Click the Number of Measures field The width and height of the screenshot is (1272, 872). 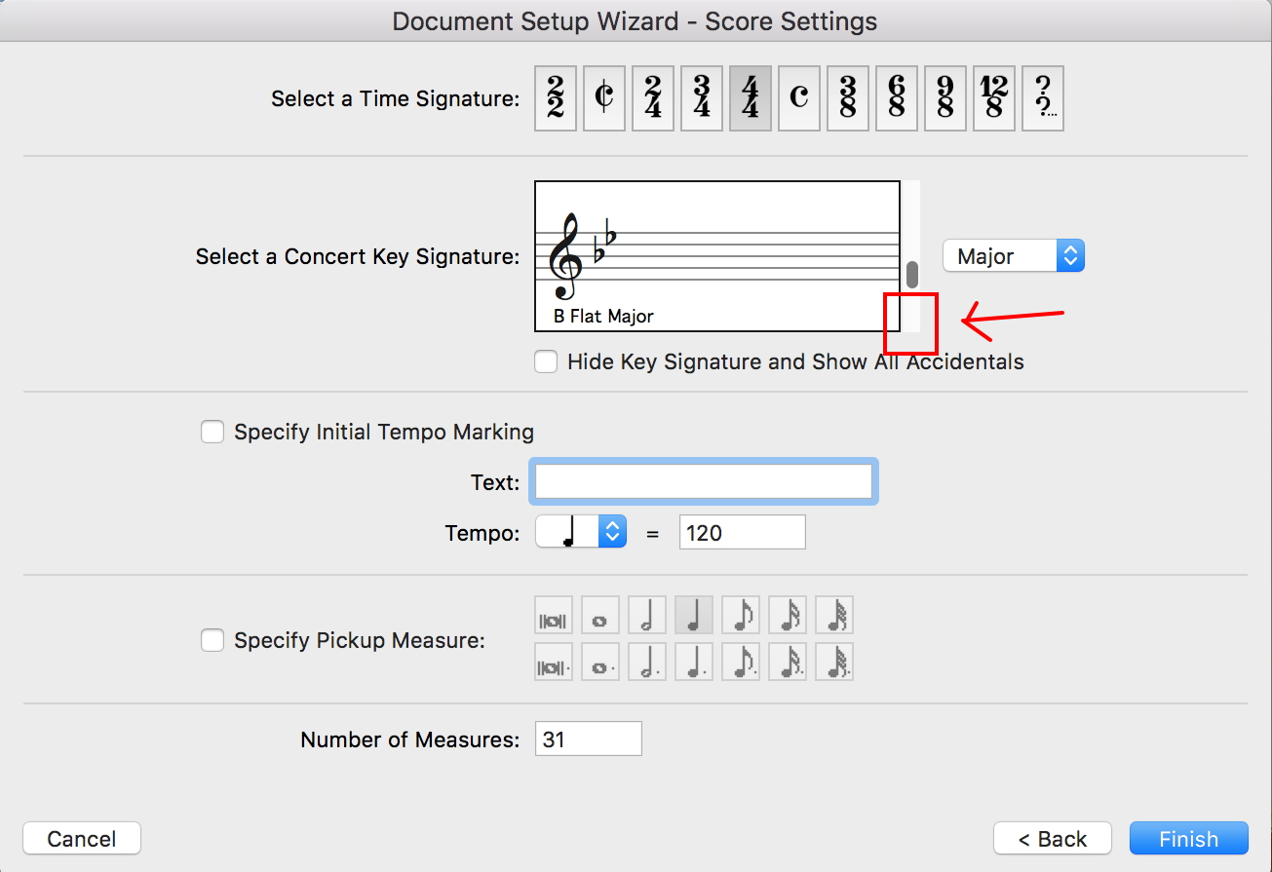coord(589,739)
